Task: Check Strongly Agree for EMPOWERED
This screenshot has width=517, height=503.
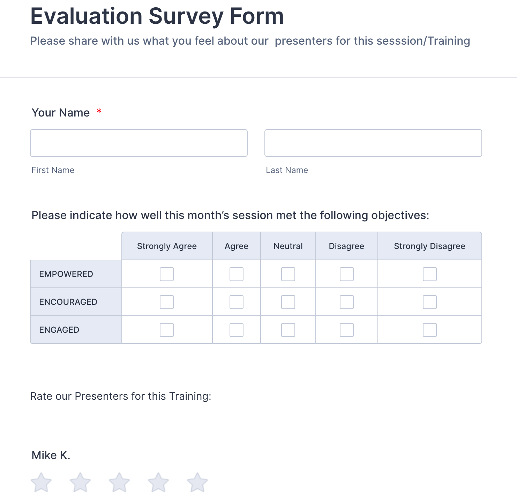Action: [x=167, y=274]
